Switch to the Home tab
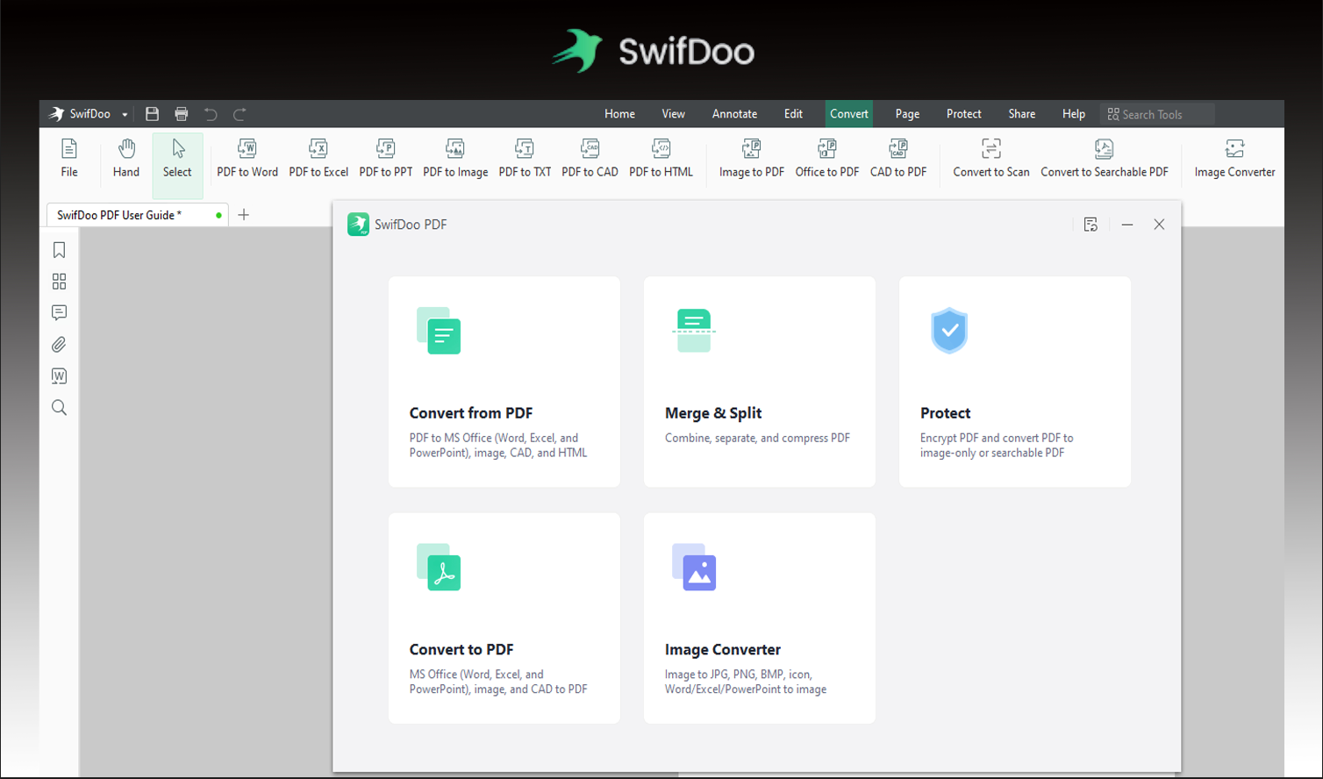 [x=619, y=114]
